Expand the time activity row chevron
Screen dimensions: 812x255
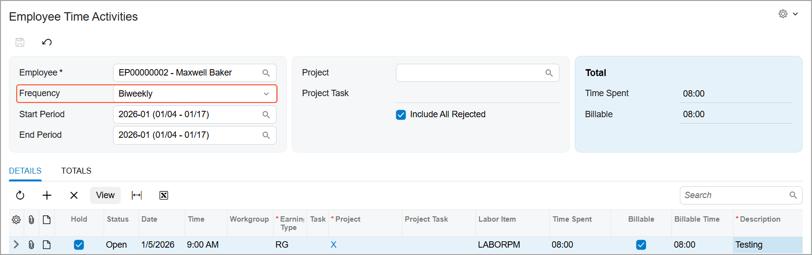(x=16, y=244)
